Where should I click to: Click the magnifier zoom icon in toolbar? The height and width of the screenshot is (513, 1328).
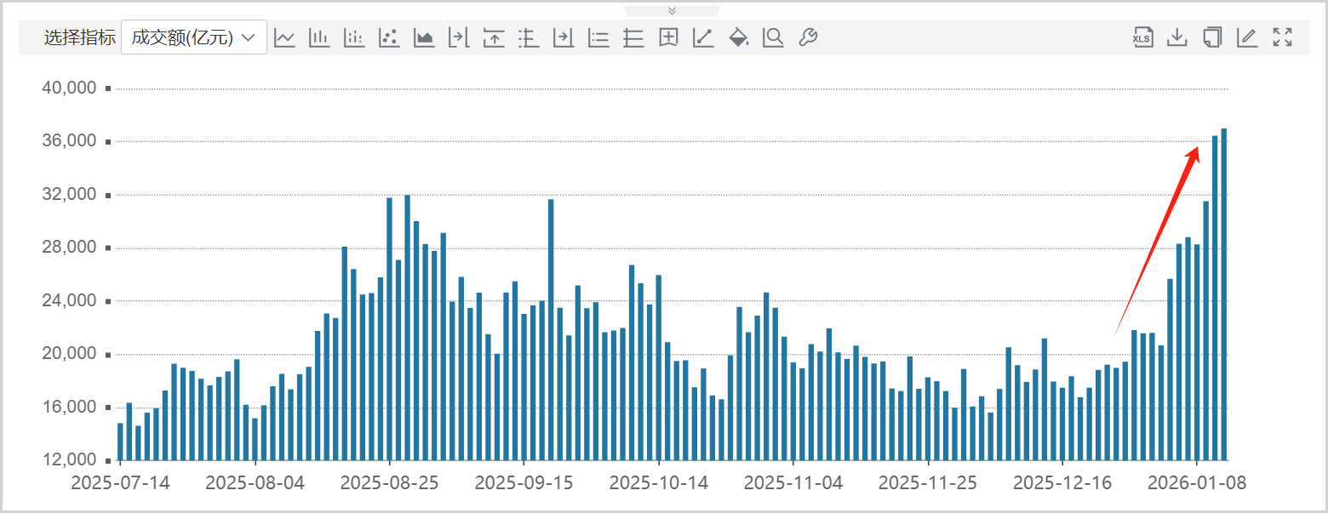[x=773, y=37]
